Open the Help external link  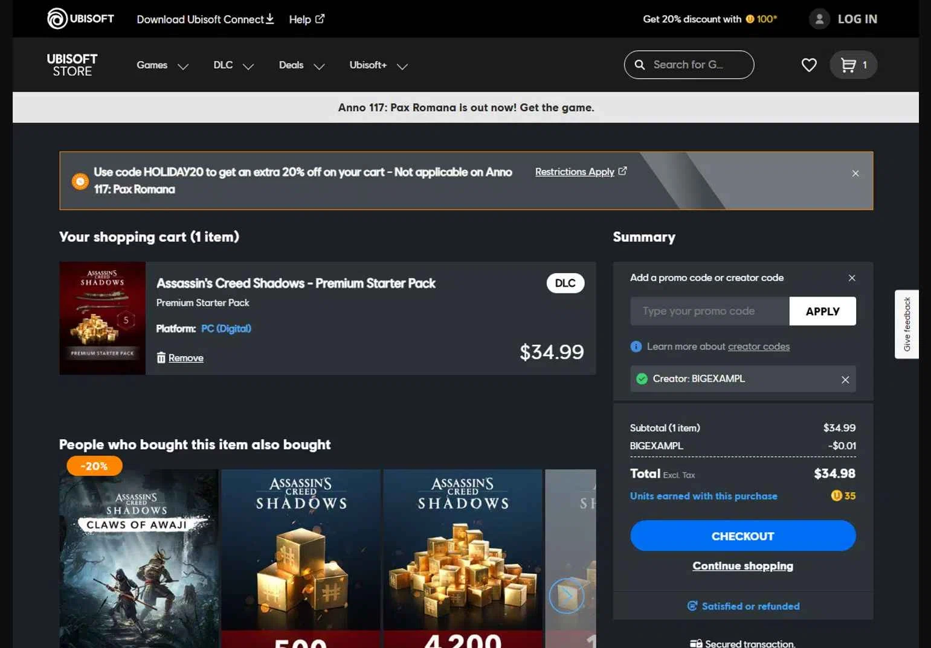306,19
